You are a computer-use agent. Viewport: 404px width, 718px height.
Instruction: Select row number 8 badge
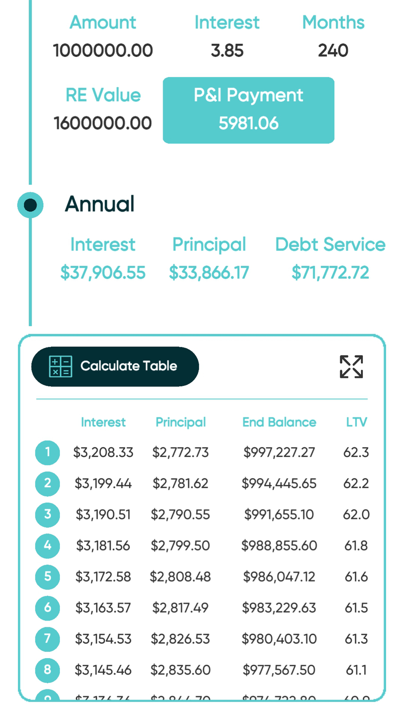48,670
